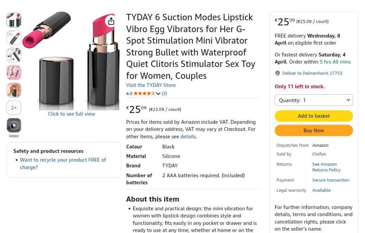Screen dimensions: 365x233
Task: Expand the star rating breakdown chevron
Action: click(x=158, y=94)
